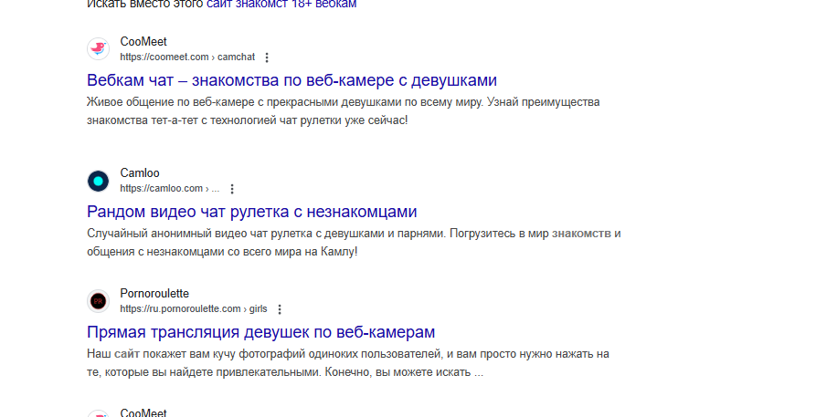The height and width of the screenshot is (417, 837).
Task: Click the Camloo cyan circle favicon
Action: click(x=98, y=181)
